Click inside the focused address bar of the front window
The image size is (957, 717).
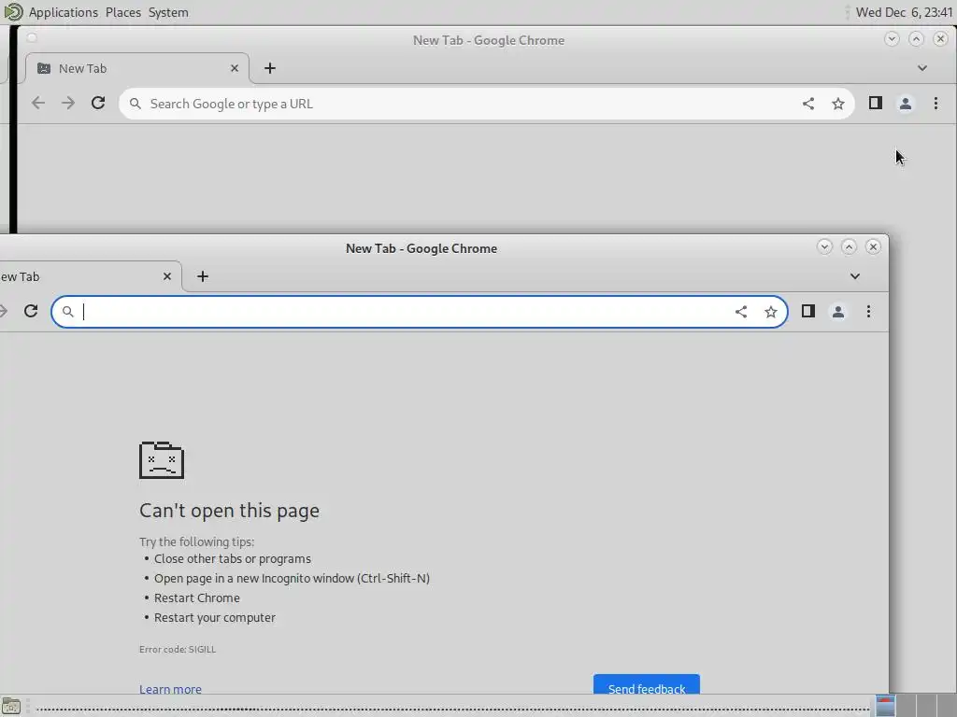[x=420, y=312]
